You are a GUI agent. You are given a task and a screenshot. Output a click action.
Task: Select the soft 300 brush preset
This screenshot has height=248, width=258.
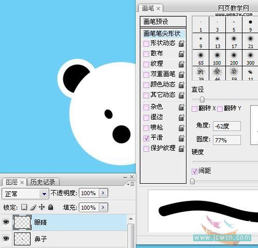[x=250, y=58]
